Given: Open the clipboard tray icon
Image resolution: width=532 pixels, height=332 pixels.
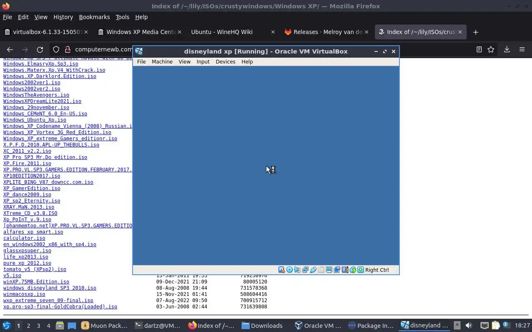Looking at the screenshot, I should [x=495, y=325].
